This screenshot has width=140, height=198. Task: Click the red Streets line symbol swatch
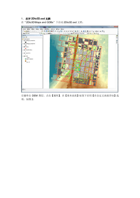click(x=26, y=49)
